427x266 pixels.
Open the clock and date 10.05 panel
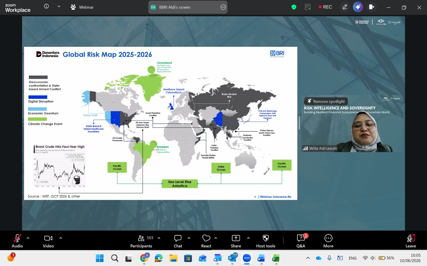click(410, 258)
